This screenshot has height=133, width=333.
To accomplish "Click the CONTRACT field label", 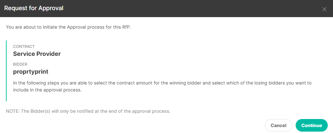I will pos(24,46).
